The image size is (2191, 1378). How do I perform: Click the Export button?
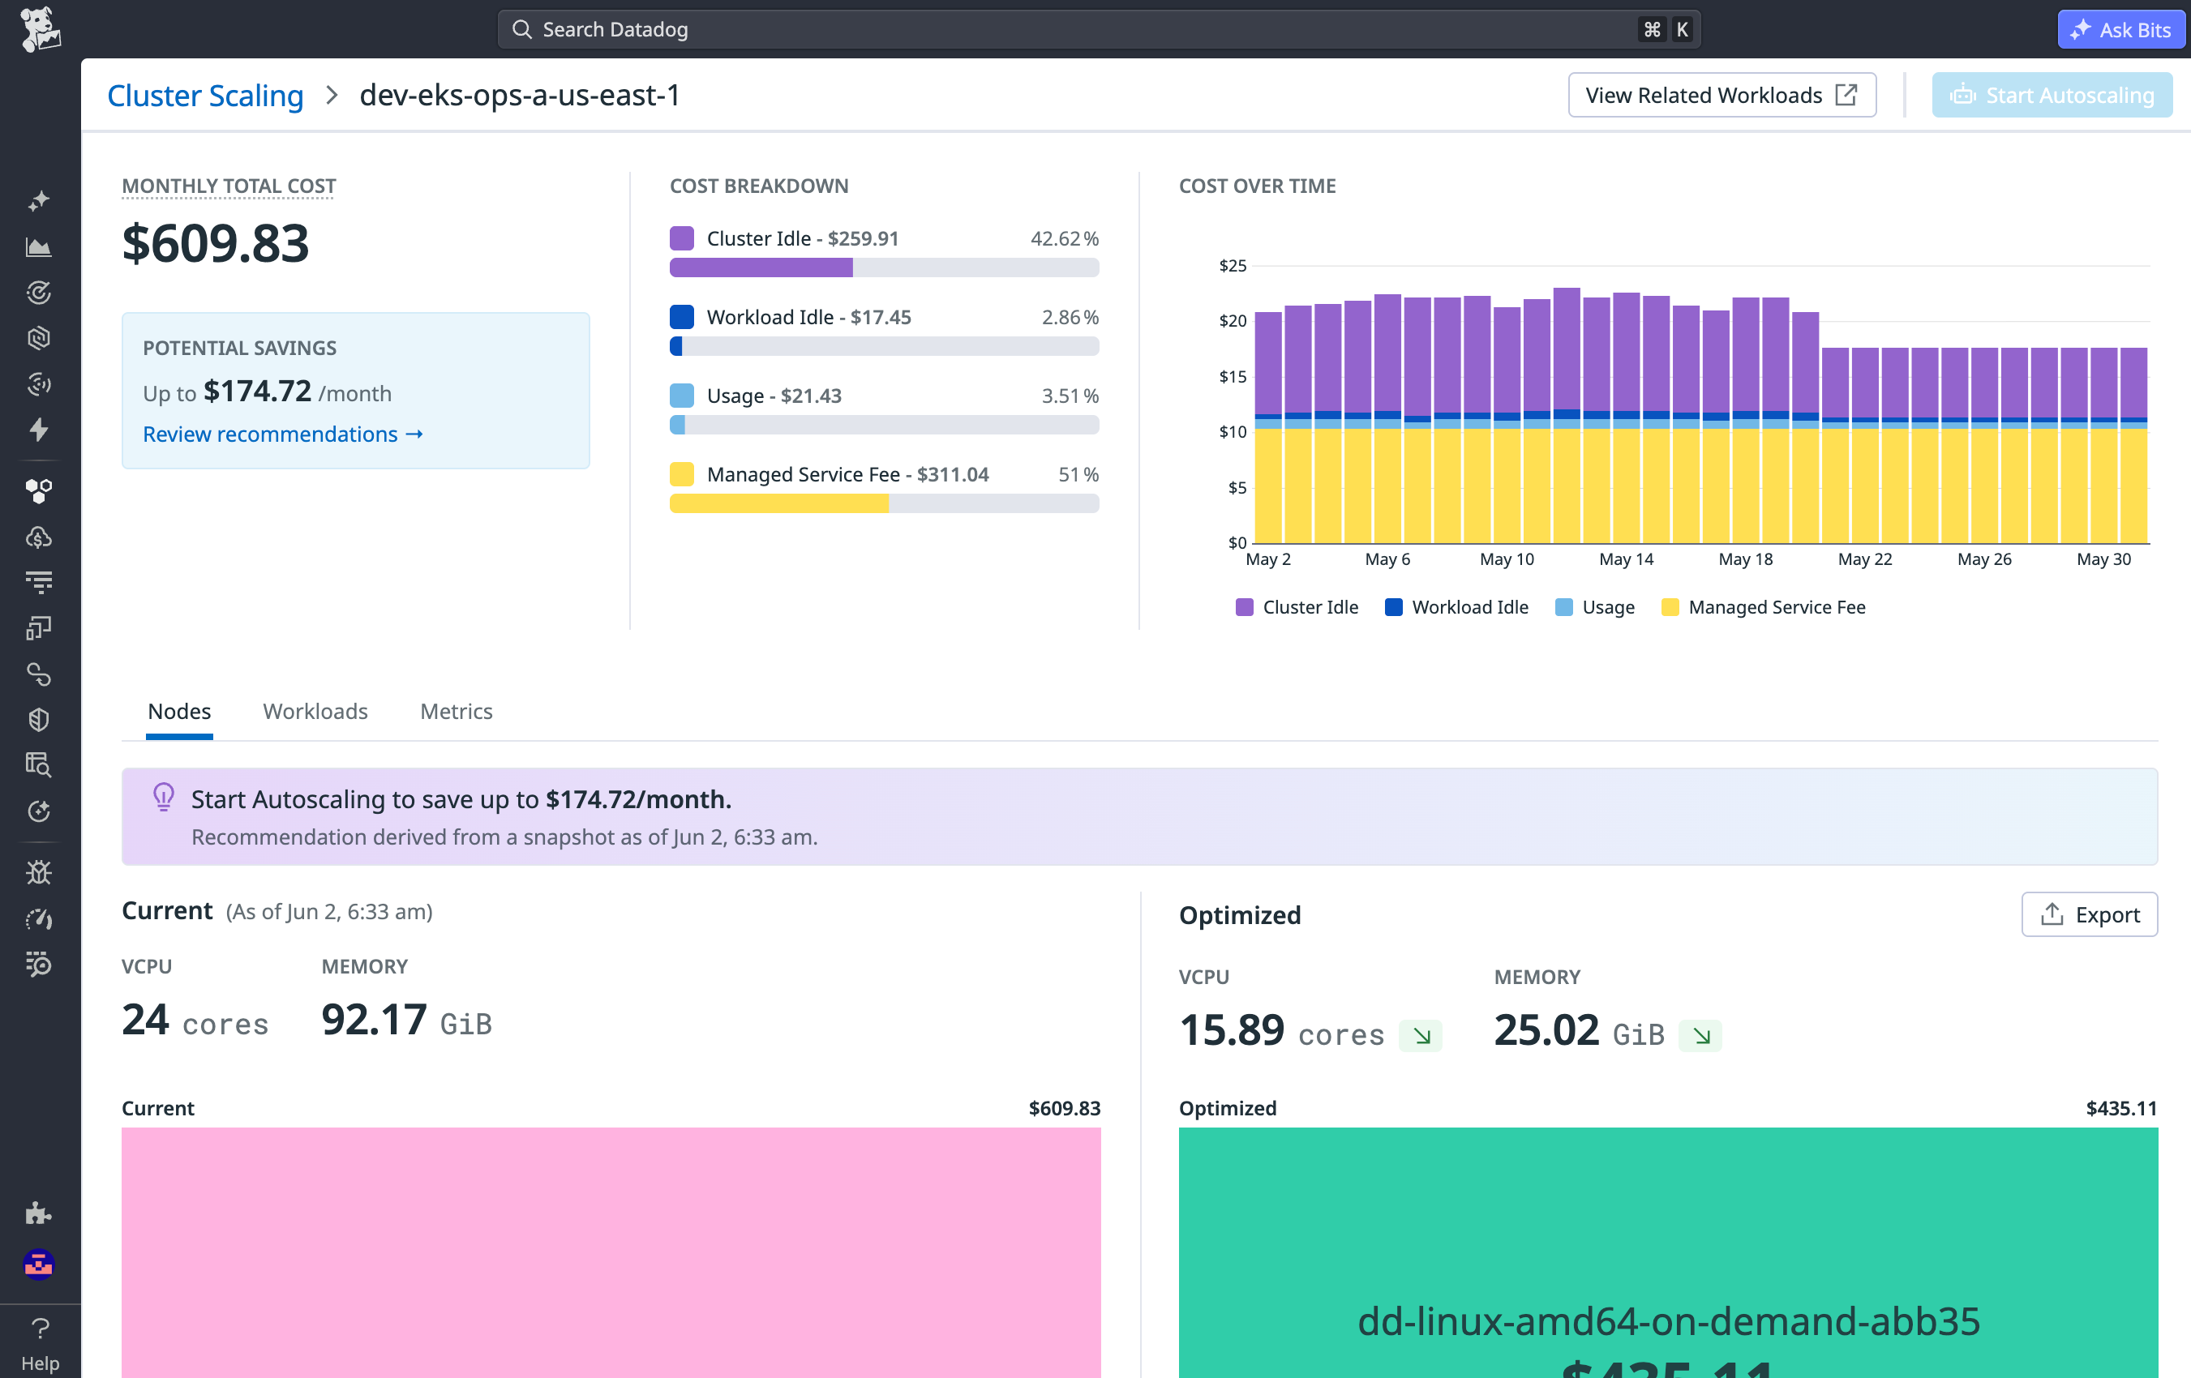point(2089,914)
